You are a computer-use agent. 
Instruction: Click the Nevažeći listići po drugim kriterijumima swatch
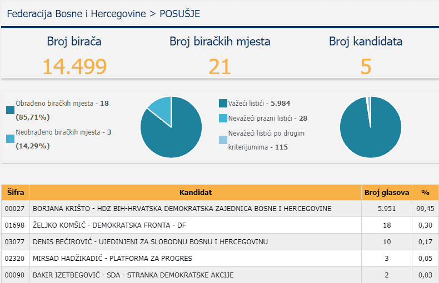tap(223, 140)
